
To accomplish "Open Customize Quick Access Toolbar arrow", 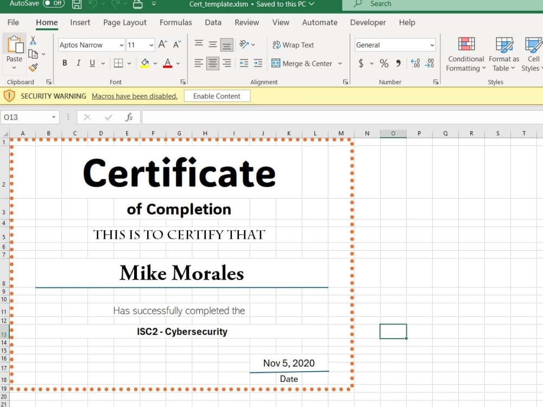I will (x=154, y=4).
